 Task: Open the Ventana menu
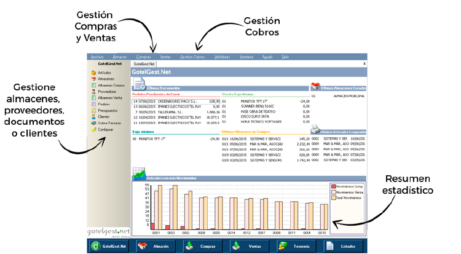point(246,57)
